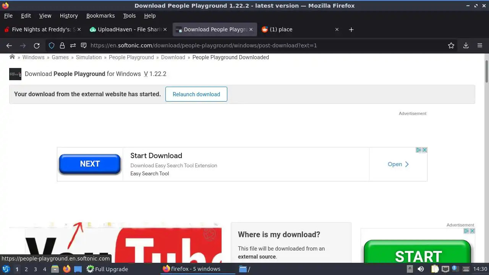
Task: Close the Easy Search Tool ad with X
Action: pyautogui.click(x=424, y=150)
